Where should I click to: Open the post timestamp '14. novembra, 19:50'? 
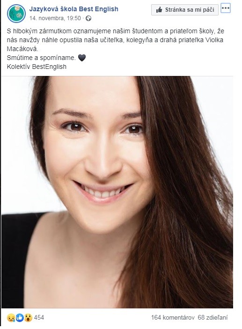[x=55, y=18]
